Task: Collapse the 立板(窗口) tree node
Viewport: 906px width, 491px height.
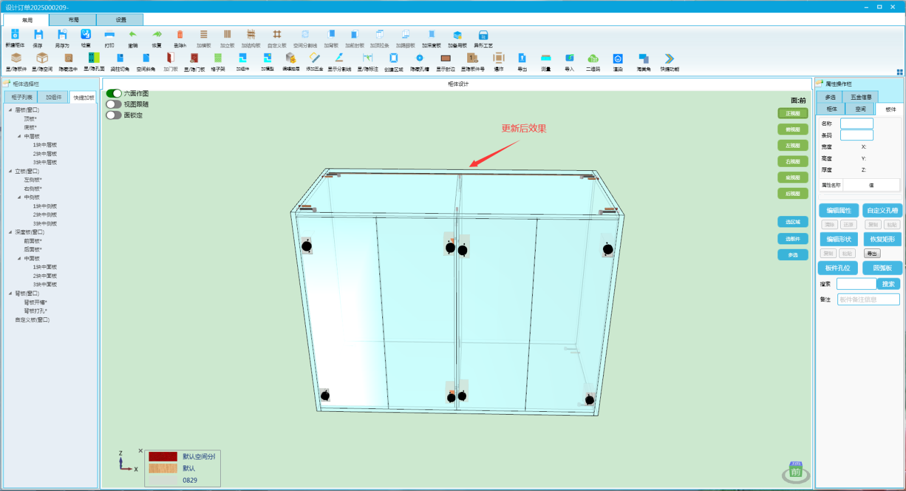Action: tap(10, 171)
